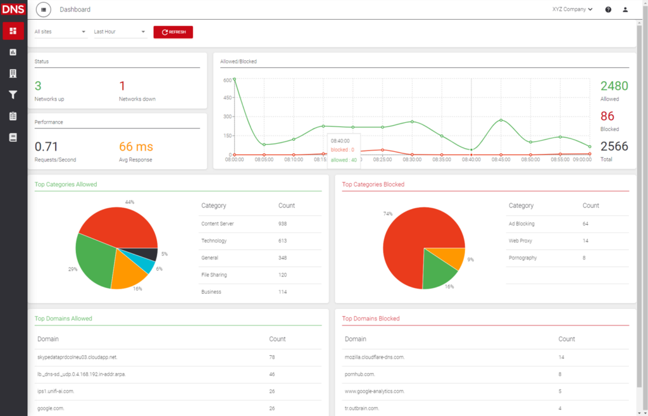This screenshot has height=416, width=648.
Task: Expand the XYZ Company account dropdown
Action: (x=572, y=9)
